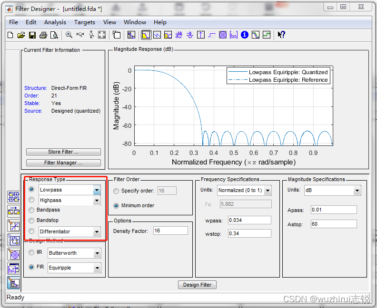Viewport: 377px width, 308px height.
Task: Open the Butterworth IIR method dropdown
Action: (x=97, y=253)
